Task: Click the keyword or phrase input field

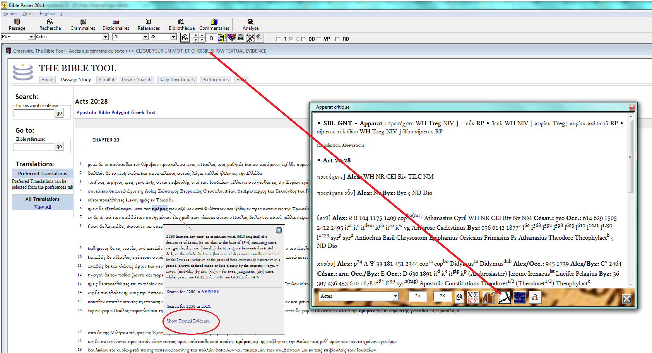Action: [x=34, y=113]
